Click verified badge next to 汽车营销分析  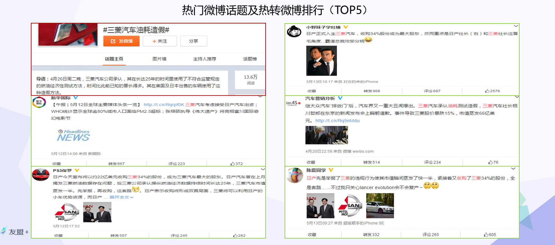340,98
